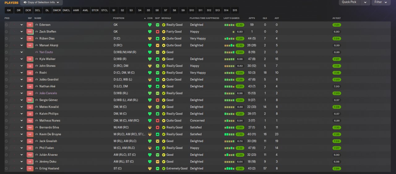Toggle the picked checkbox for Ederson
Screen dimensions: 396x174
click(6, 25)
